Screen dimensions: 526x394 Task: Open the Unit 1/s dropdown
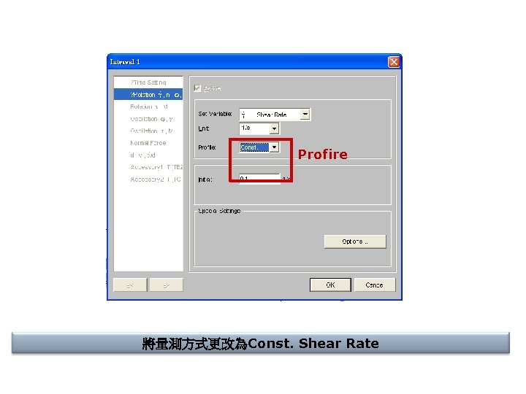click(x=275, y=128)
